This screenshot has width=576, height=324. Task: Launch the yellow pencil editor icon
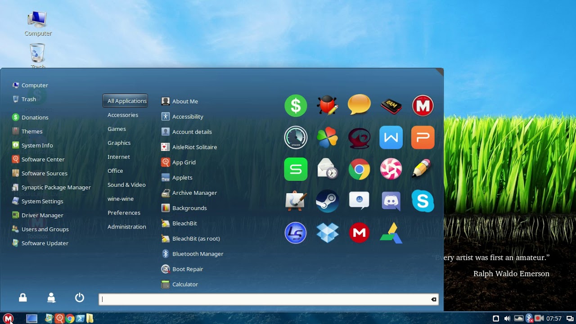tap(422, 169)
